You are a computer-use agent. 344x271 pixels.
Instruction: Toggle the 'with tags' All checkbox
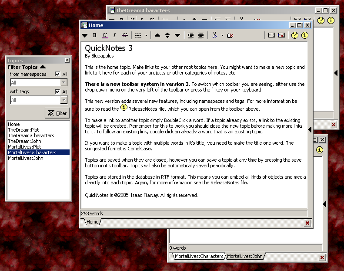(x=57, y=91)
